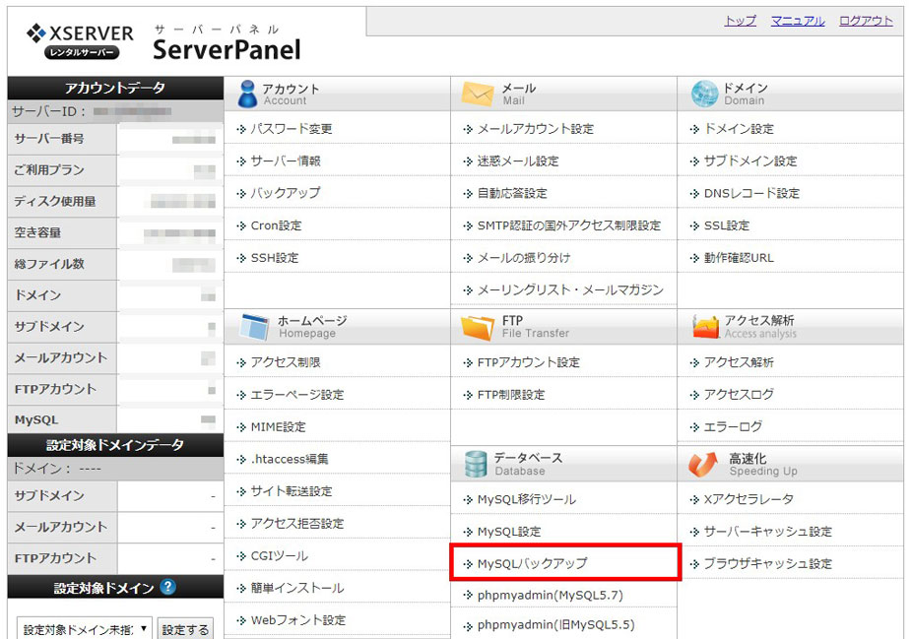Open phpmyadmin(MySQL5.7)
Viewport: 911px width, 639px height.
[551, 596]
